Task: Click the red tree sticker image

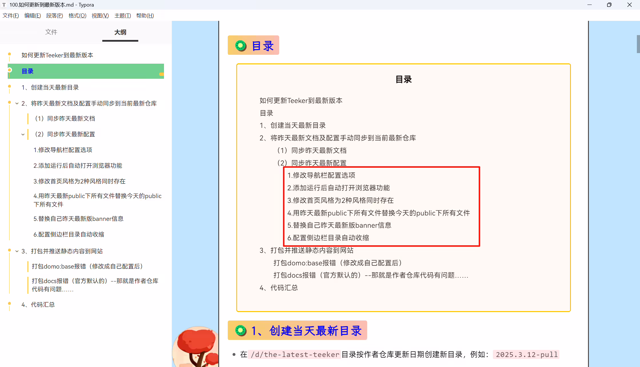Action: tap(196, 346)
